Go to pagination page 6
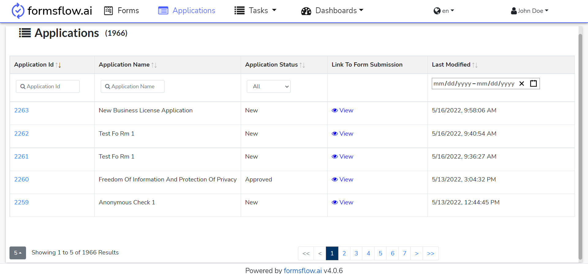The image size is (588, 274). (x=393, y=254)
